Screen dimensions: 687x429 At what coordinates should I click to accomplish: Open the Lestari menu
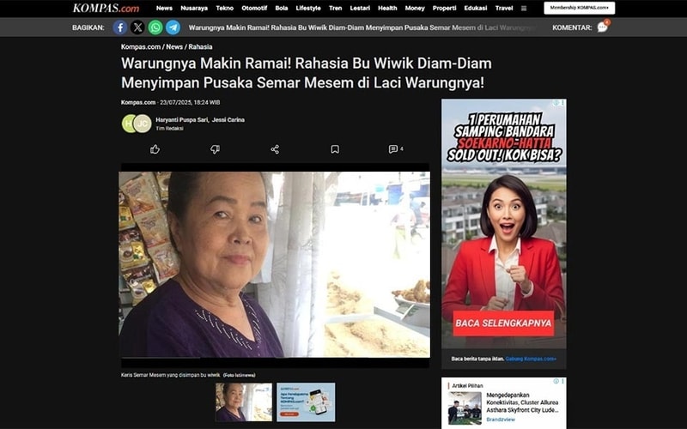click(x=360, y=9)
